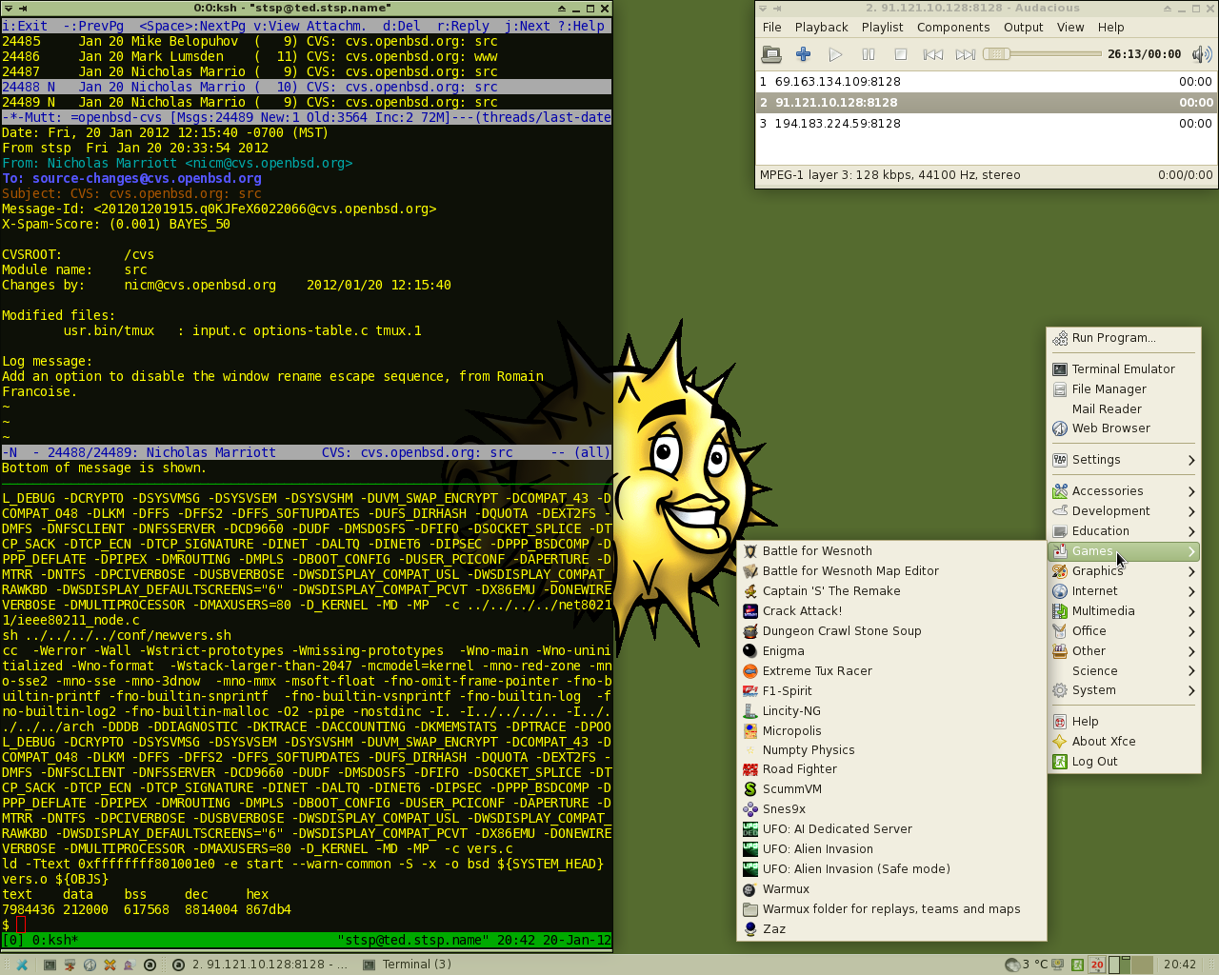This screenshot has height=975, width=1219.
Task: Click the Audacious seek slider handle
Action: point(996,54)
